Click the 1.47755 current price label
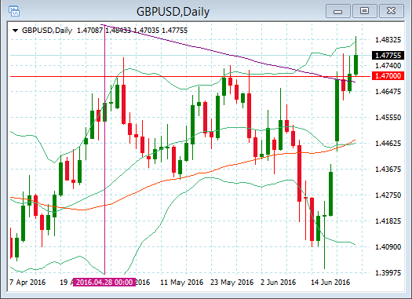 388,56
